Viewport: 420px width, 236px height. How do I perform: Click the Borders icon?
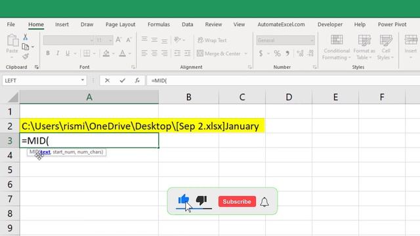pyautogui.click(x=87, y=53)
